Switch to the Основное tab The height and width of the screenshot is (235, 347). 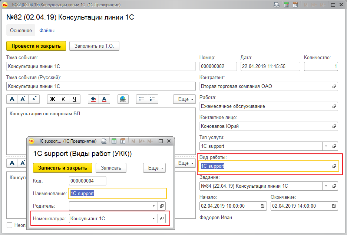click(x=21, y=30)
